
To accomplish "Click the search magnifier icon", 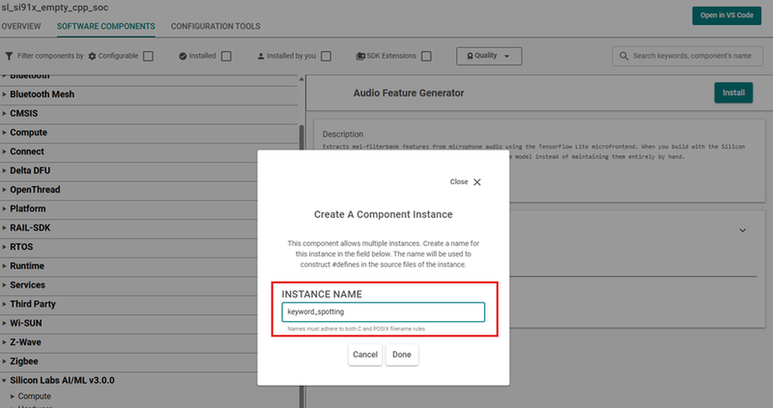I will [623, 56].
